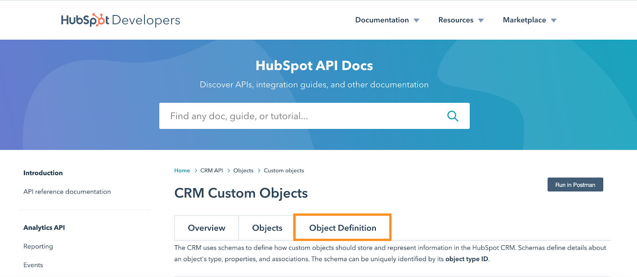Open the Documentation dropdown menu

(387, 20)
